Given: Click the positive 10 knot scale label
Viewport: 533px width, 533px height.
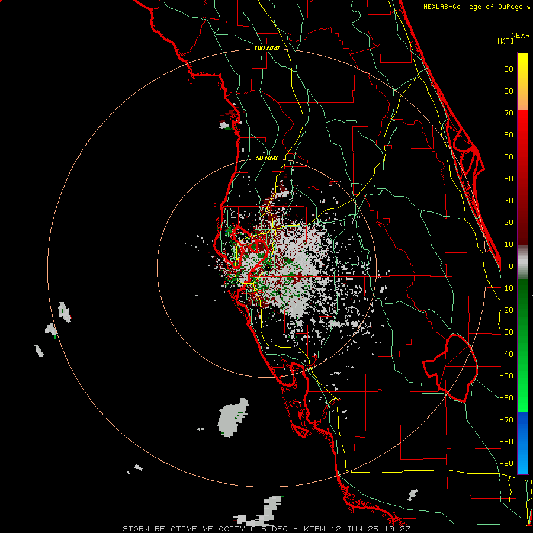Looking at the screenshot, I should click(x=509, y=245).
